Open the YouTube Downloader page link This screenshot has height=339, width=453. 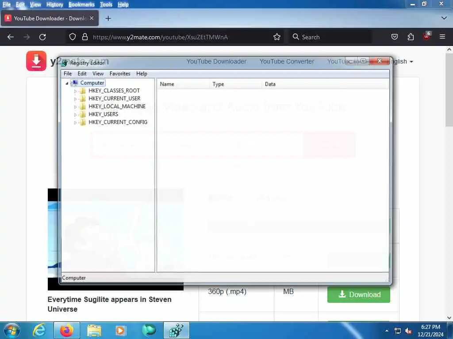click(216, 61)
